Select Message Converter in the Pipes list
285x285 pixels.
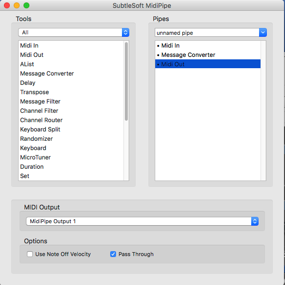click(208, 55)
